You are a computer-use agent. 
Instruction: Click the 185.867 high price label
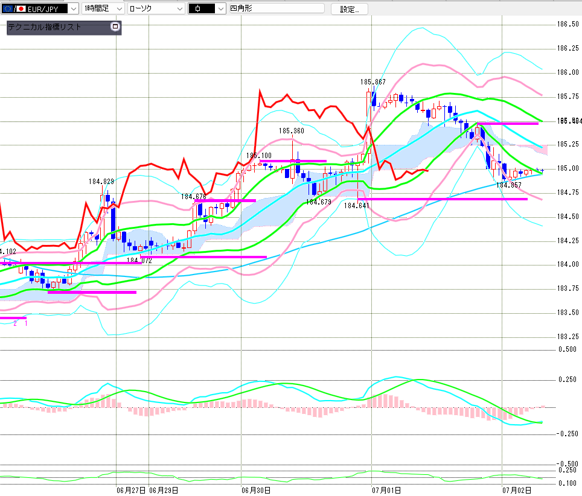373,82
